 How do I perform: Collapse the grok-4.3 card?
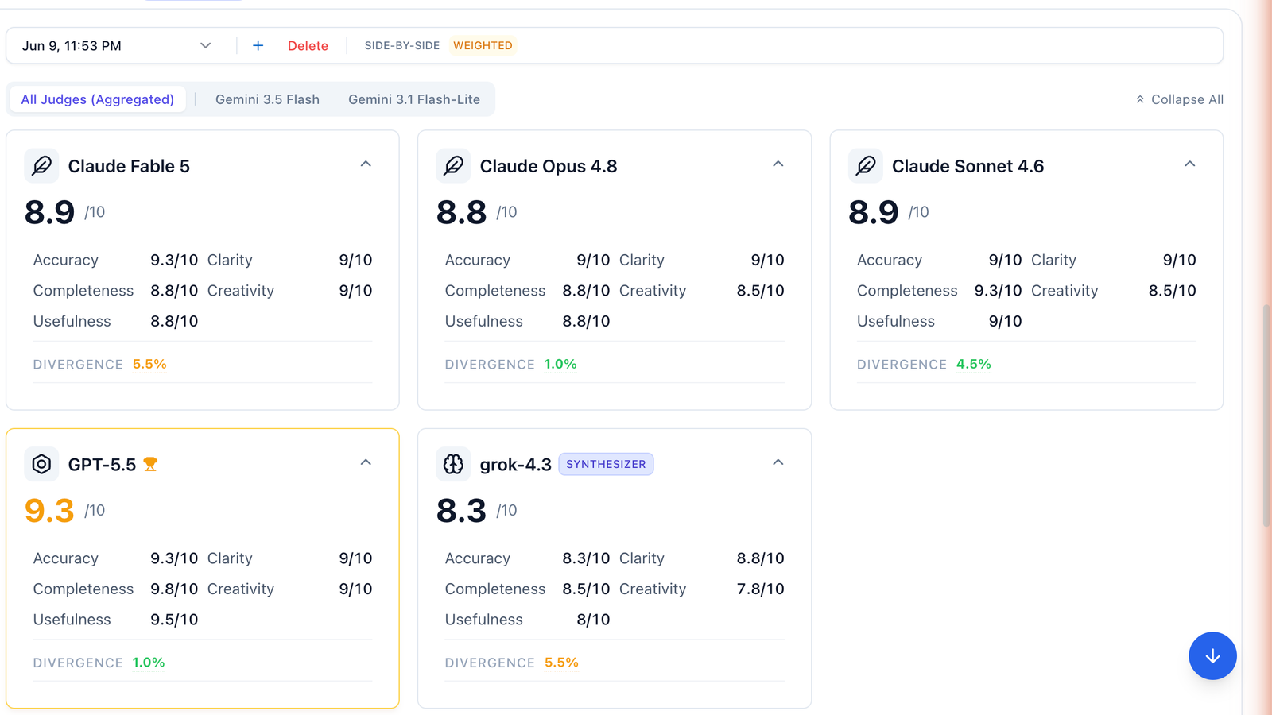click(x=778, y=462)
